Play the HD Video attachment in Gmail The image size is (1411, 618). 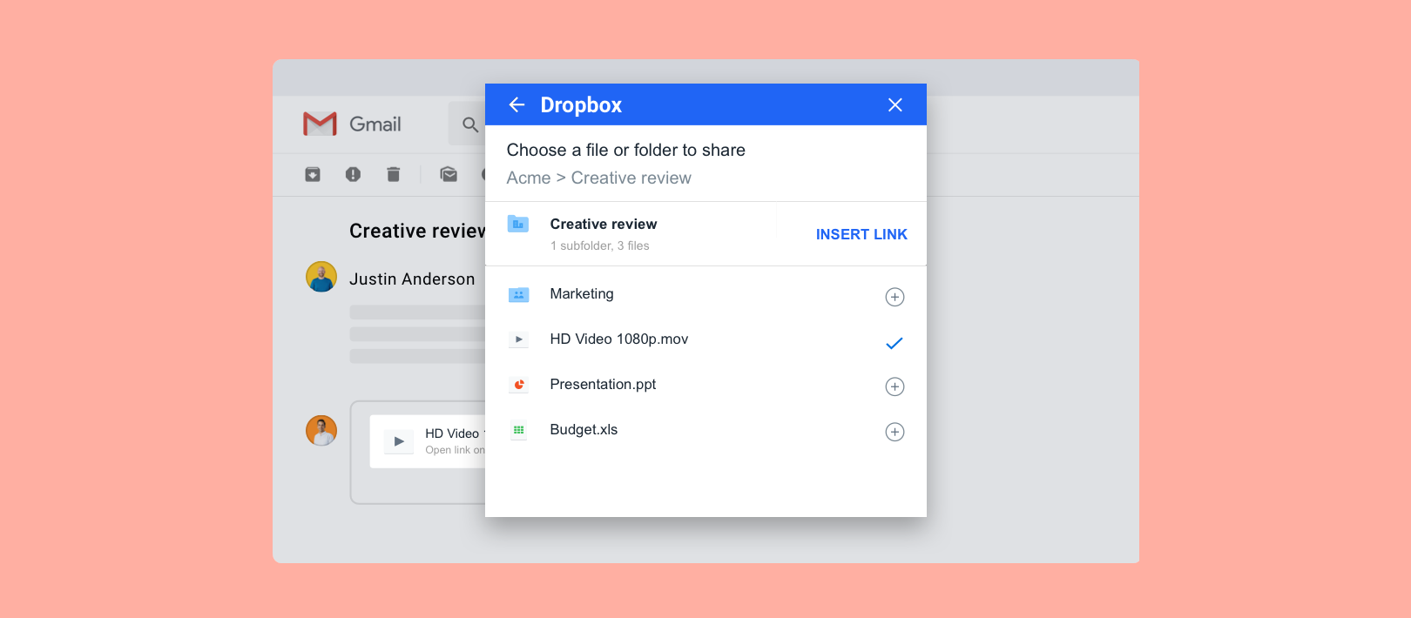click(398, 441)
